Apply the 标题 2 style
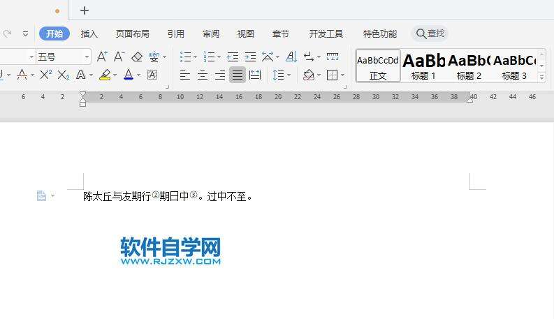 469,66
